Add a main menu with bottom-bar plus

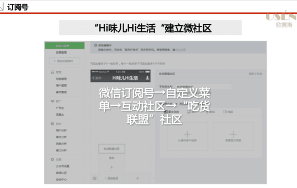[x=138, y=178]
